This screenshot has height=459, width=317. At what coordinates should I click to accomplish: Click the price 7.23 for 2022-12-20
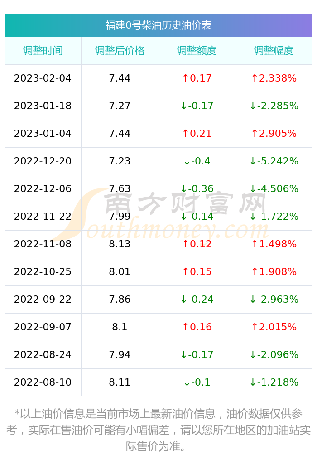coord(120,161)
